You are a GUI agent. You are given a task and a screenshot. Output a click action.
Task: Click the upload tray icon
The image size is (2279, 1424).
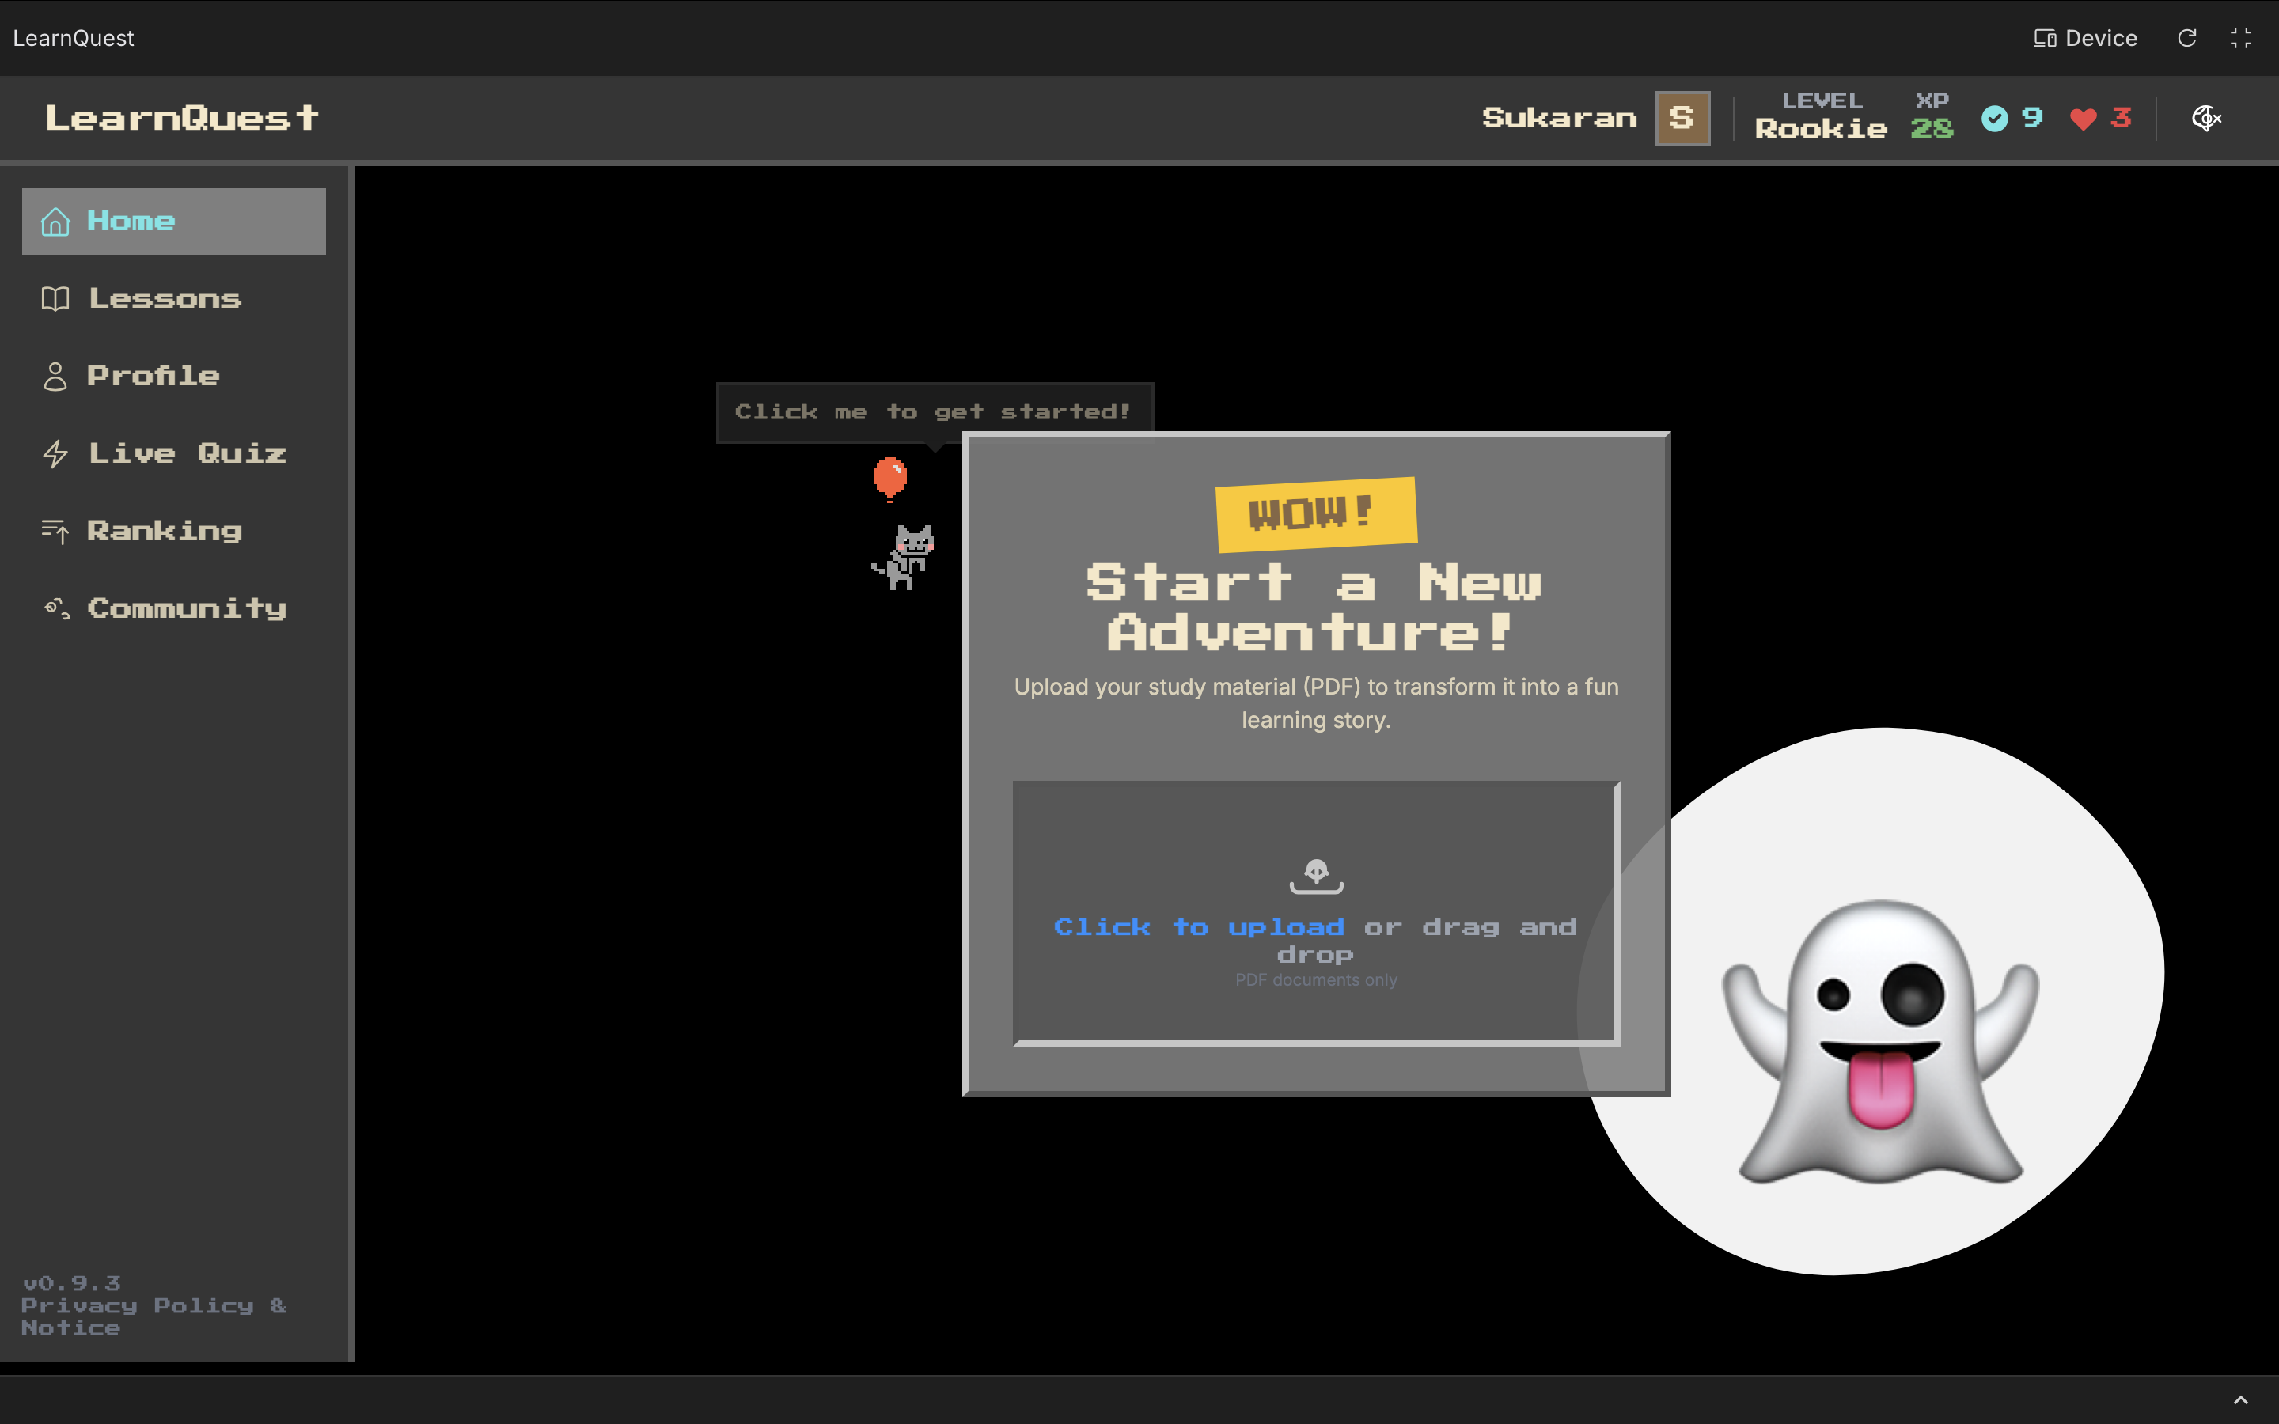click(1316, 875)
